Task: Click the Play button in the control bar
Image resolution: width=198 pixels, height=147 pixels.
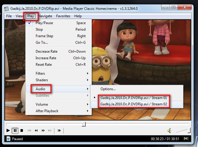Action: (8, 130)
